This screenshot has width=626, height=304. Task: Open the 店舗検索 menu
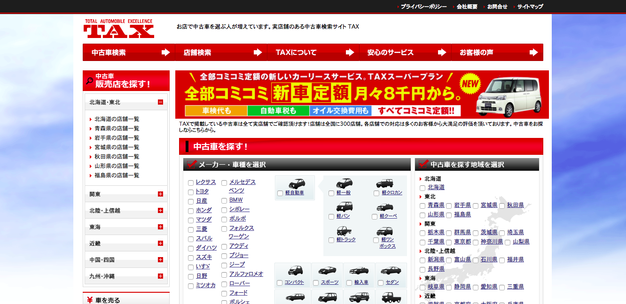click(x=221, y=53)
